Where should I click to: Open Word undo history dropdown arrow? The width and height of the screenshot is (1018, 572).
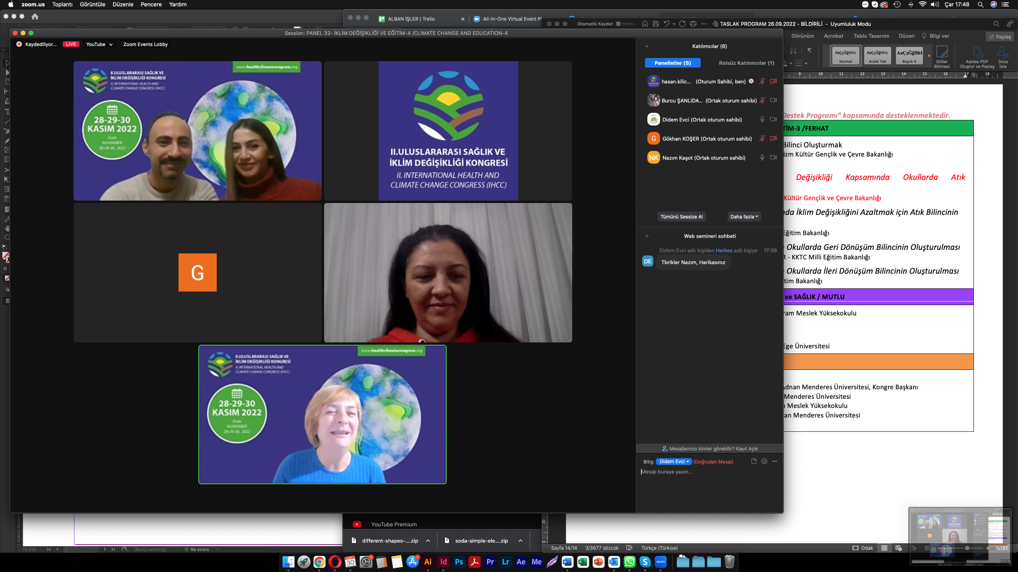click(674, 24)
